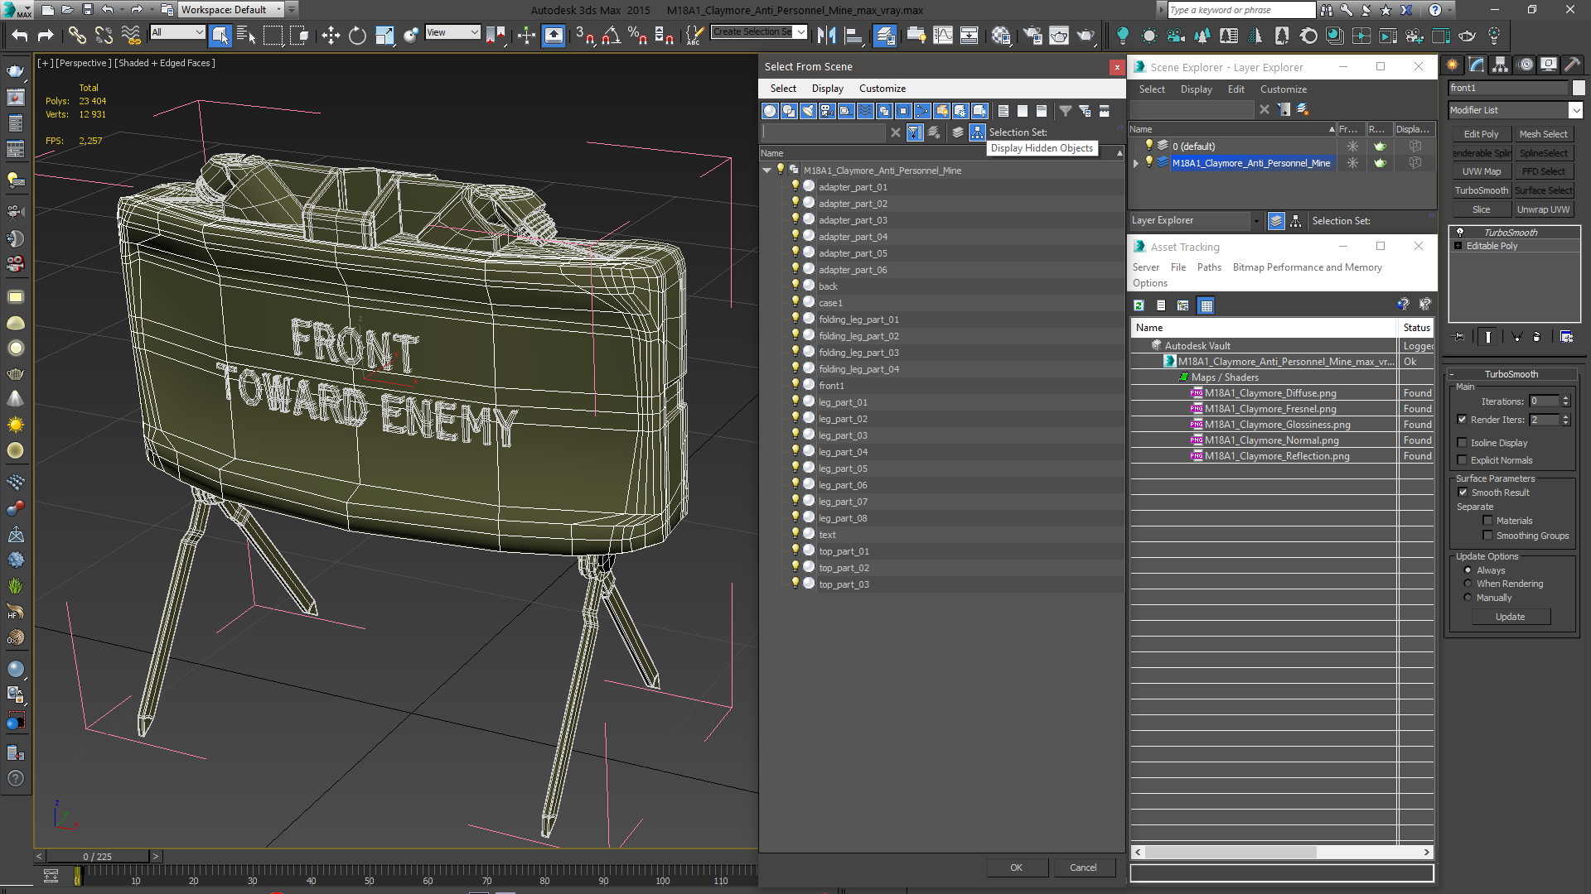Open Customize menu in Select From Scene

[x=882, y=89]
